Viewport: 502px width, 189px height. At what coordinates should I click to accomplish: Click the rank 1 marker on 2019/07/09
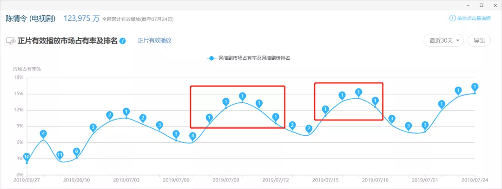coord(226,102)
